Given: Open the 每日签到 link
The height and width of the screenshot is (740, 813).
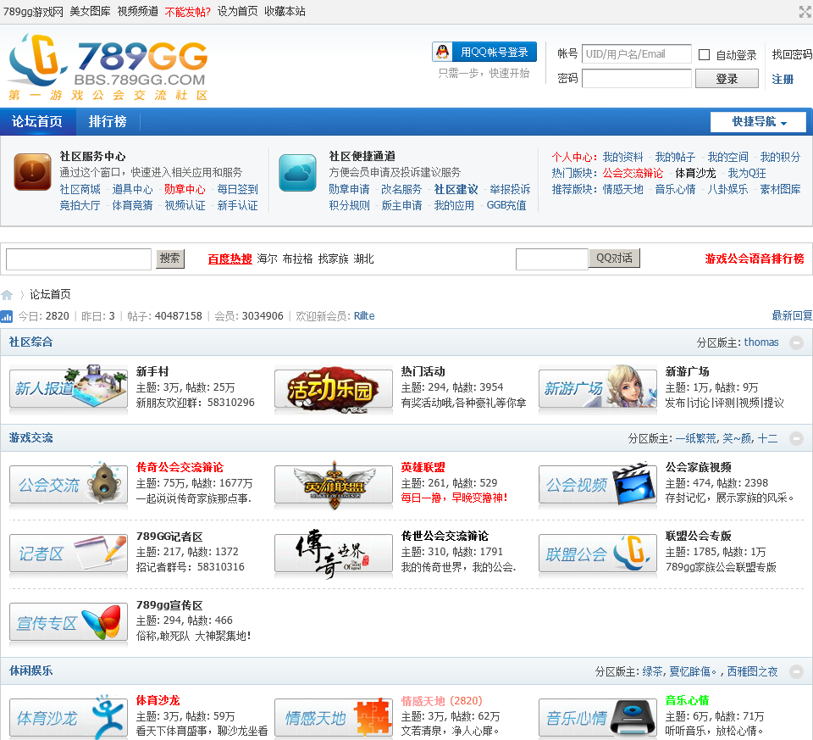Looking at the screenshot, I should point(237,189).
